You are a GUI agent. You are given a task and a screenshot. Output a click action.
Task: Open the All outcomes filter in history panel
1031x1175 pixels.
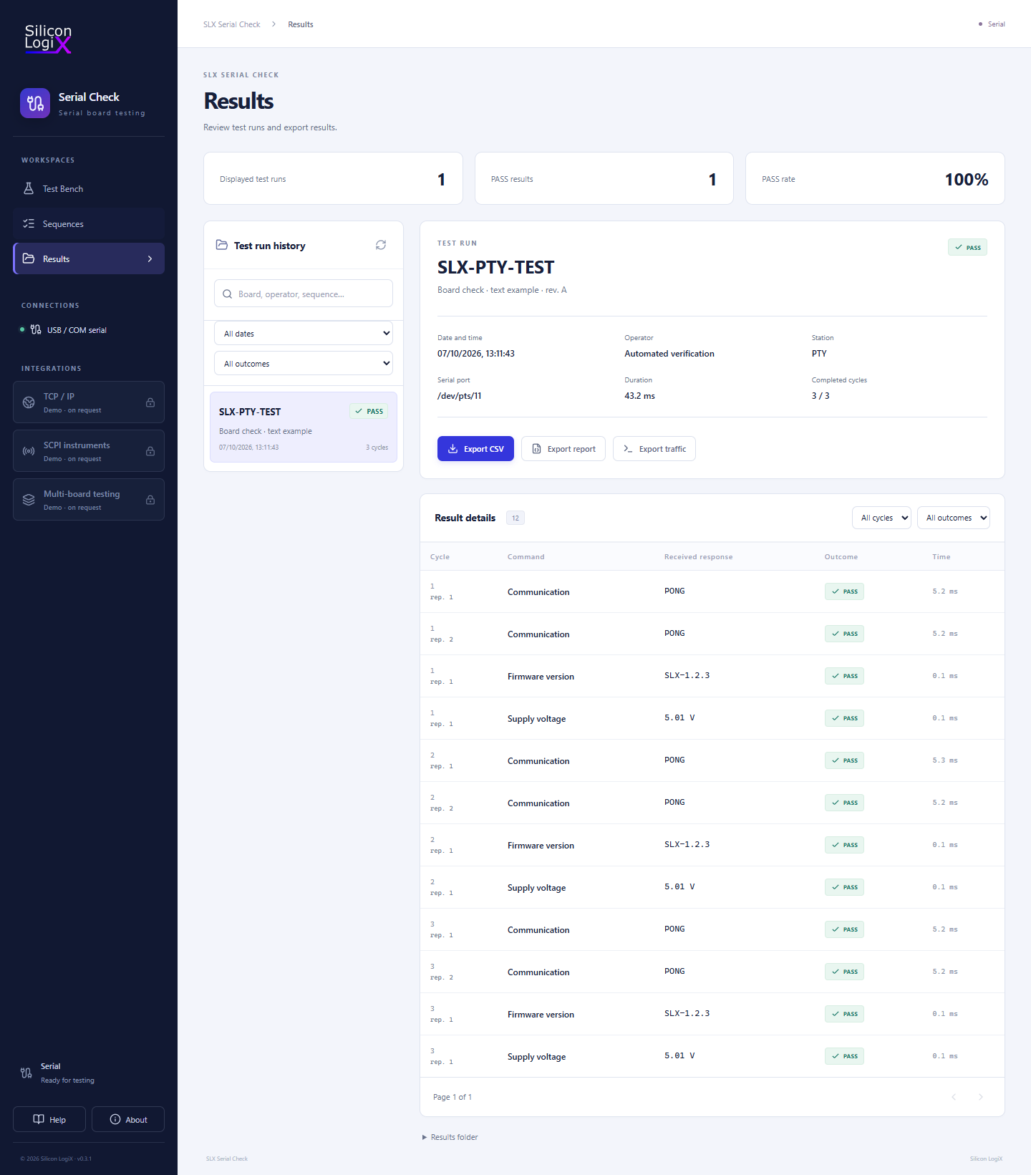304,363
